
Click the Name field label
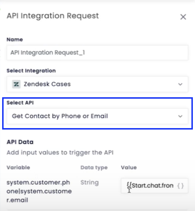[15, 39]
